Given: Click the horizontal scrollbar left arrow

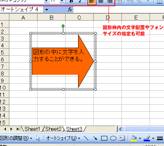Looking at the screenshot, I should pyautogui.click(x=121, y=129).
